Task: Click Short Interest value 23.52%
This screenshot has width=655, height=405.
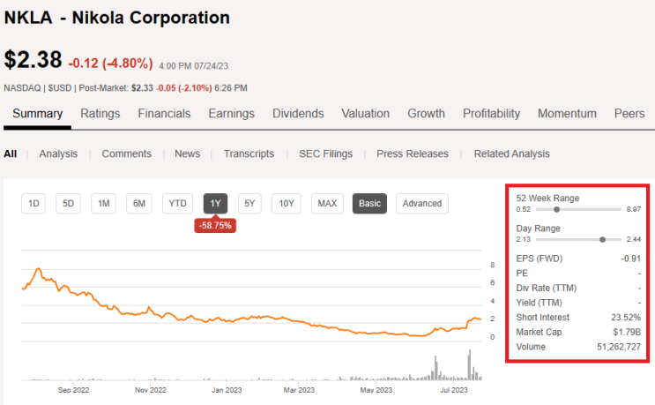Action: (626, 318)
